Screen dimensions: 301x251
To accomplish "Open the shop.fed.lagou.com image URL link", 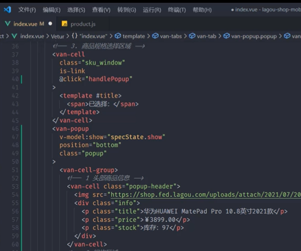I will (206, 195).
